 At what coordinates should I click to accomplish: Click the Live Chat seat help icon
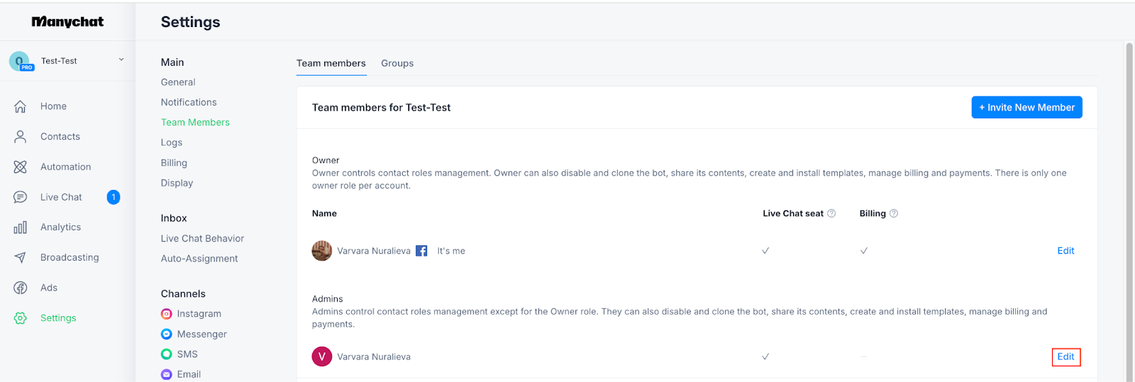[x=831, y=213]
